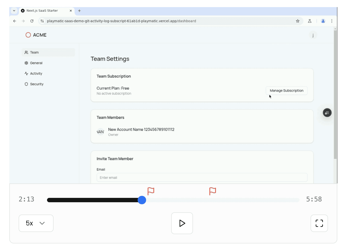Click 'New Account Name 123456789101112' text

click(x=141, y=129)
